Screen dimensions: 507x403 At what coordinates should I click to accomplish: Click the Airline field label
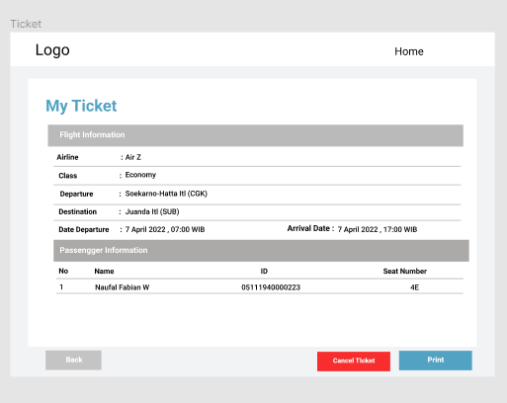pyautogui.click(x=67, y=157)
